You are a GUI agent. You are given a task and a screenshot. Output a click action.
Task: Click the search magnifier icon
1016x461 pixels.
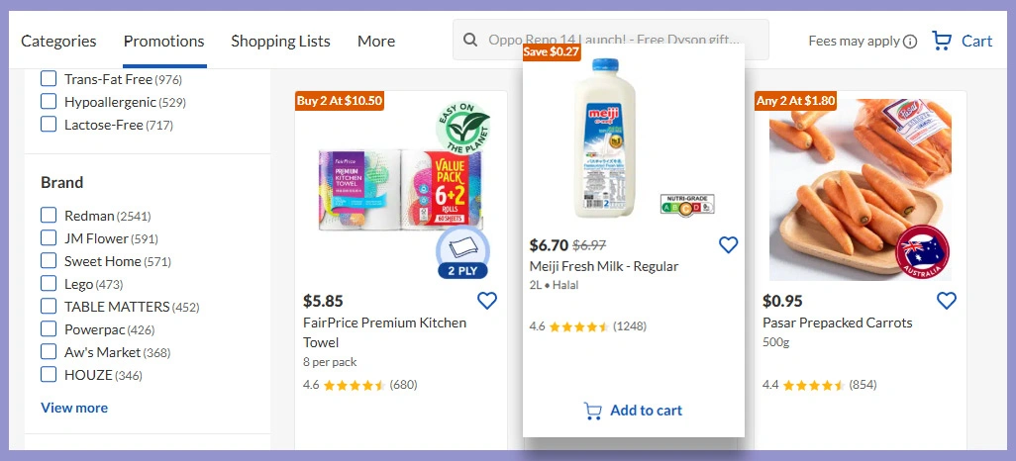tap(470, 41)
